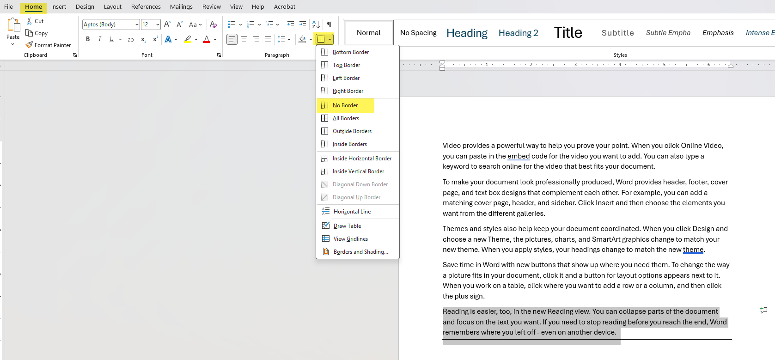Image resolution: width=775 pixels, height=360 pixels.
Task: Click the Draw Table pencil icon
Action: click(x=326, y=226)
